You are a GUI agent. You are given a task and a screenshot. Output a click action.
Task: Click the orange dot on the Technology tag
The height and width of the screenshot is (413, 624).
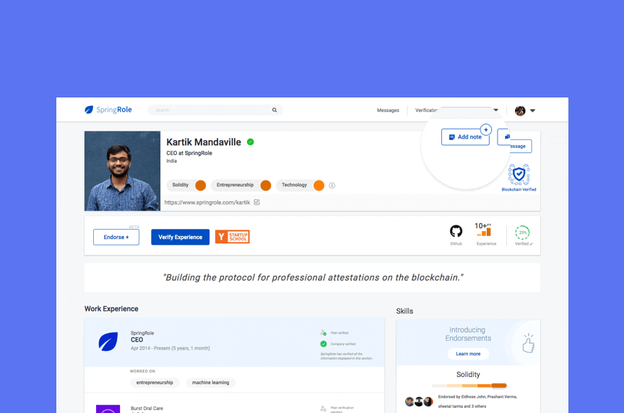point(318,186)
